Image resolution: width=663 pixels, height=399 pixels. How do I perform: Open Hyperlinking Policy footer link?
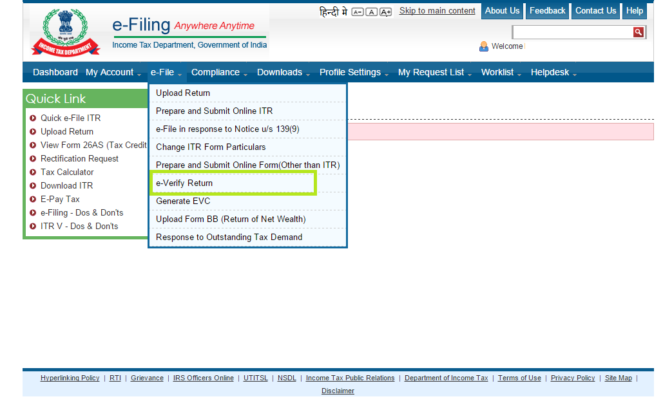tap(70, 378)
